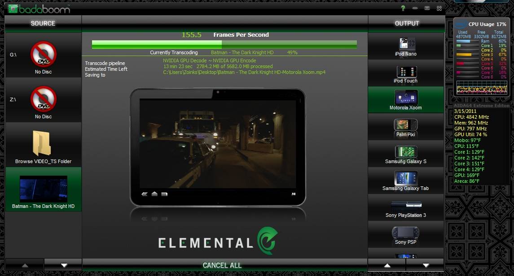Screen dimensions: 514x276
Task: Click the "Core 1" label in CPU gadget
Action: click(x=487, y=46)
